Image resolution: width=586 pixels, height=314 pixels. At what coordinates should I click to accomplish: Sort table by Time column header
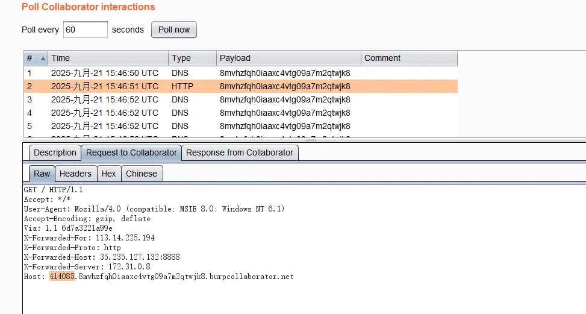coord(107,58)
